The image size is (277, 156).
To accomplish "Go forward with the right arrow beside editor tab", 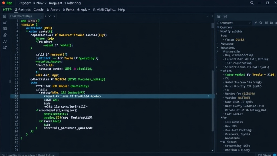I will tap(54, 16).
